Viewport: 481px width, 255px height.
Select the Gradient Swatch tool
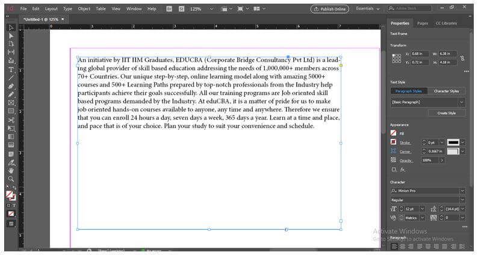(11, 137)
